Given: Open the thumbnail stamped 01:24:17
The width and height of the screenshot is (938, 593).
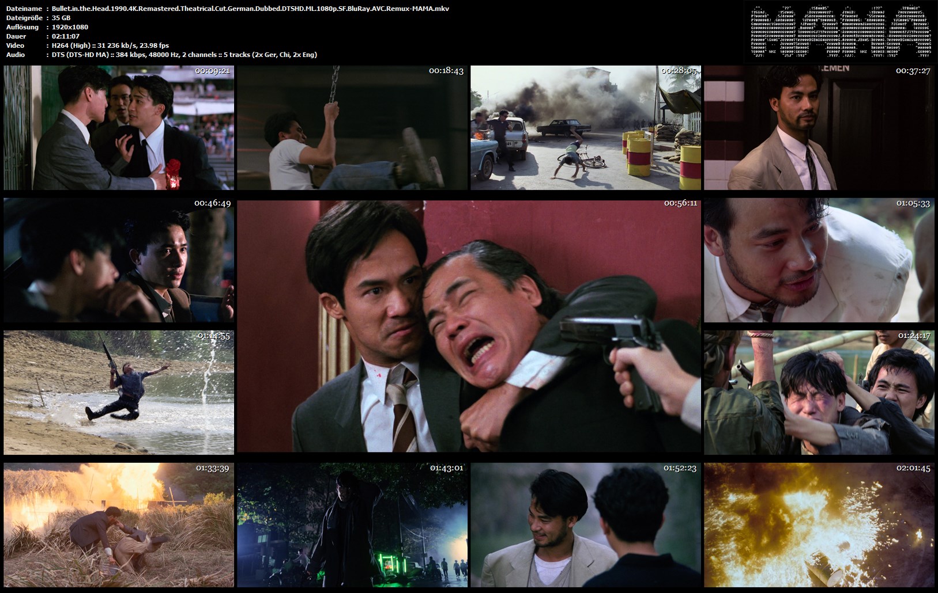Looking at the screenshot, I should click(x=819, y=393).
